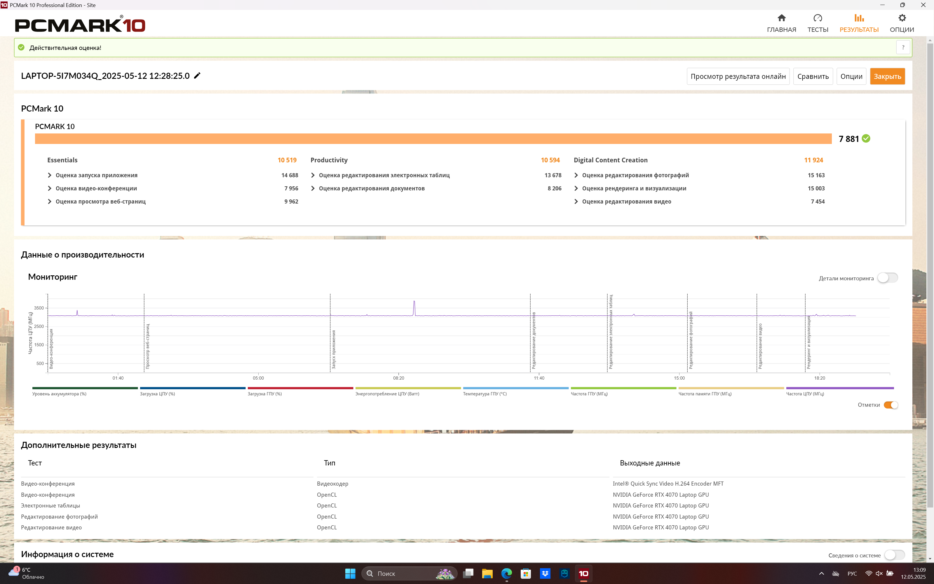Expand Оценка редактирования фотографий row
The height and width of the screenshot is (584, 934).
coord(576,175)
